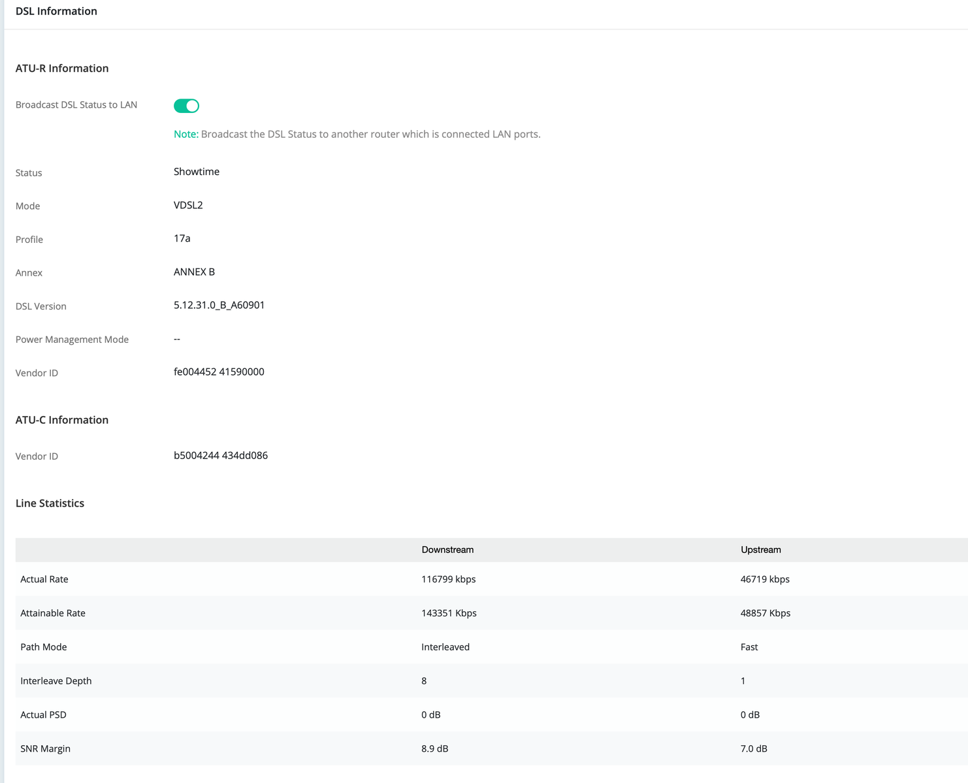Click ATU-R vendor ID fe004452 41590000
The height and width of the screenshot is (783, 968).
pyautogui.click(x=219, y=372)
